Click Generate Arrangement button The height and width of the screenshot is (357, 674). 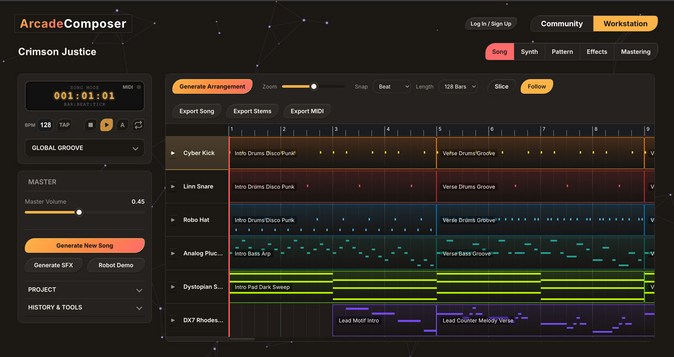[x=212, y=87]
